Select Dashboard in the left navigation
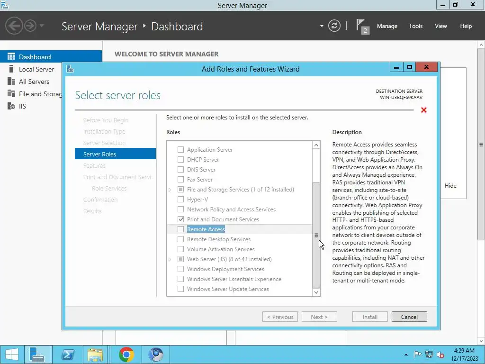The image size is (485, 364). [x=51, y=57]
